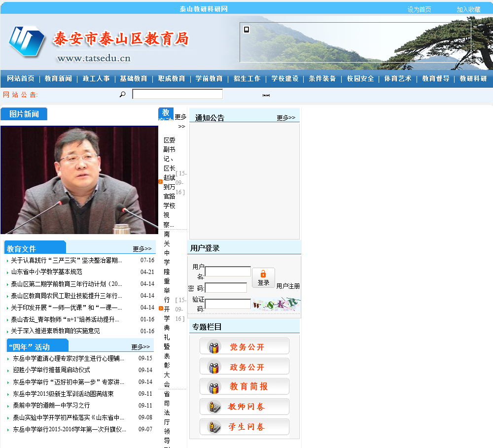
Task: Open the 教师问卷 button
Action: (x=245, y=407)
